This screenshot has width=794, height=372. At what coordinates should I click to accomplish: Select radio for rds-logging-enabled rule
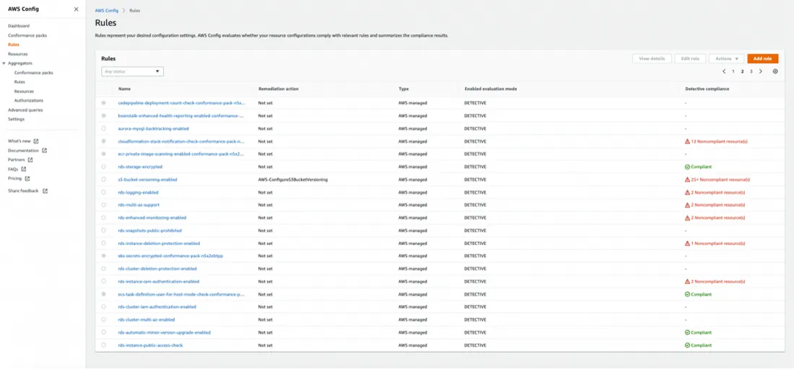[104, 192]
